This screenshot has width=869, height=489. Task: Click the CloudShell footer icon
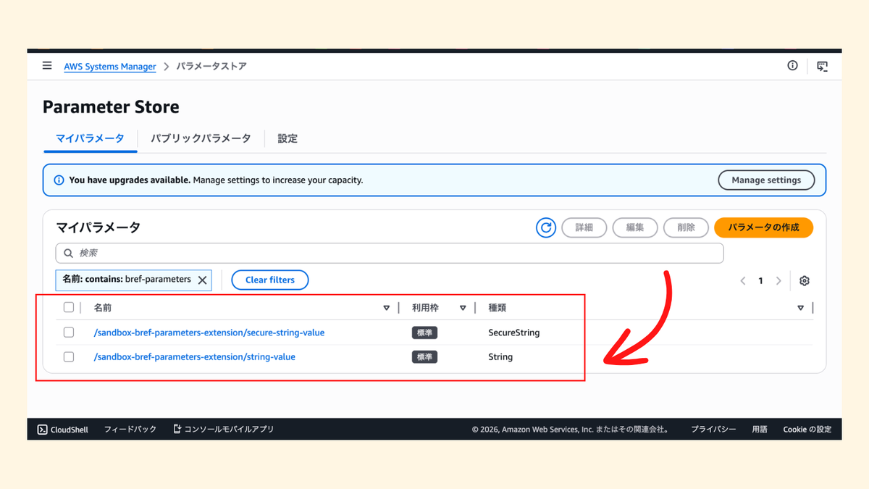click(x=42, y=430)
